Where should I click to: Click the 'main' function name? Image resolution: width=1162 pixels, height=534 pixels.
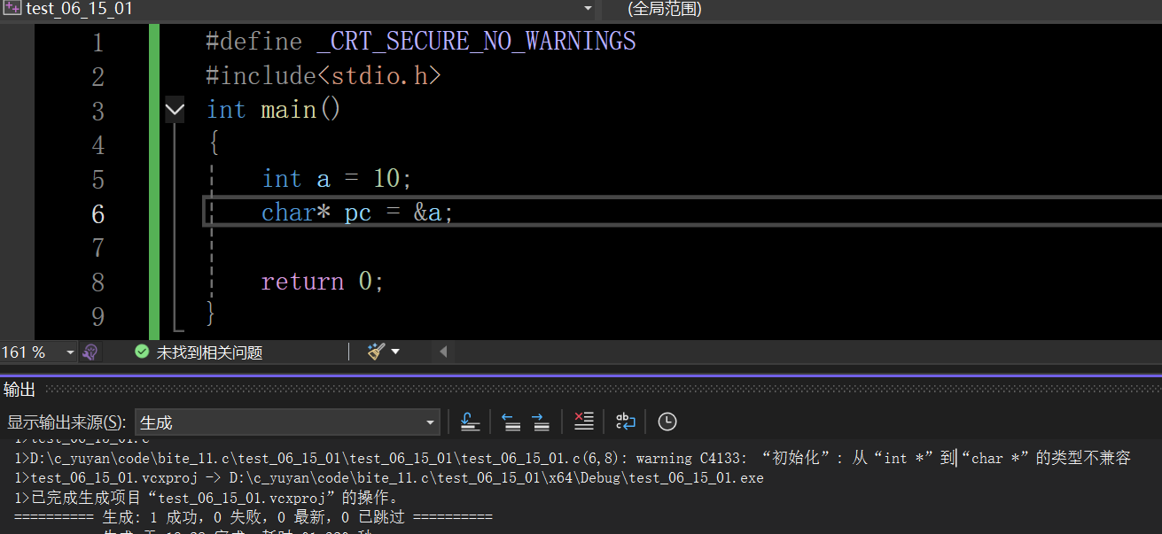[288, 110]
